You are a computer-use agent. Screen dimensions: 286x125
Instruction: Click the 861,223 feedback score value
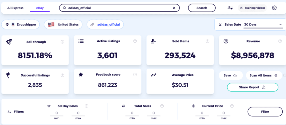[108, 85]
